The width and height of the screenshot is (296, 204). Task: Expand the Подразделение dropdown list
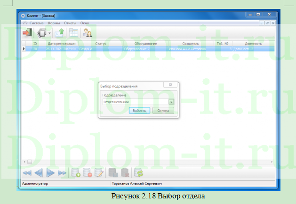pos(171,101)
